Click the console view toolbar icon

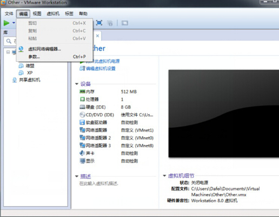(125, 23)
